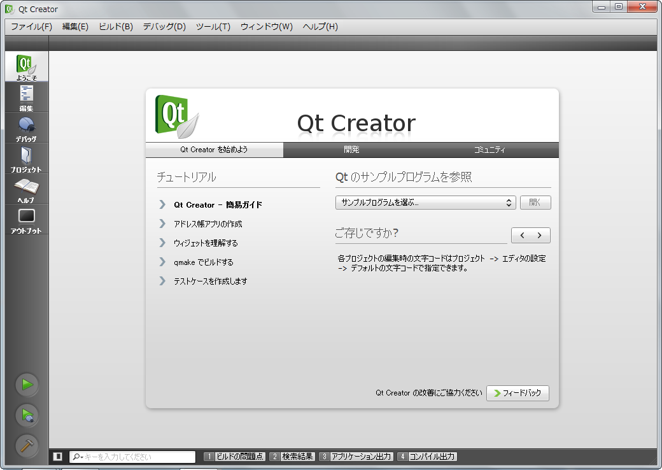The height and width of the screenshot is (470, 662).
Task: Toggle the sidebar visibility button
Action: (58, 457)
